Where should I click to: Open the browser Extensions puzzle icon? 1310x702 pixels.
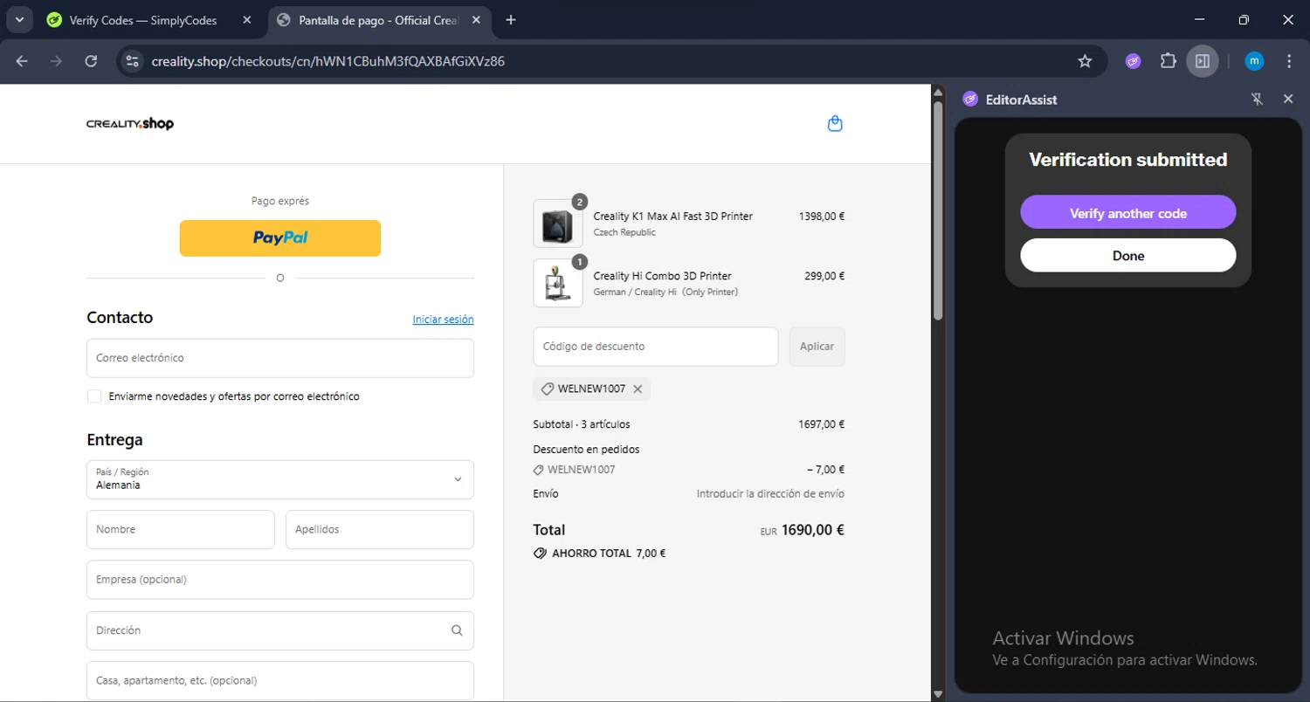(x=1168, y=61)
